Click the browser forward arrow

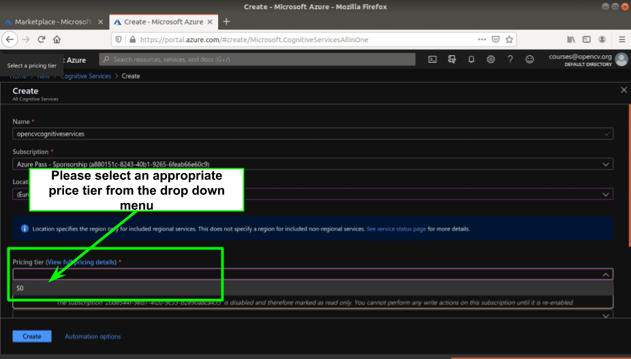point(26,40)
